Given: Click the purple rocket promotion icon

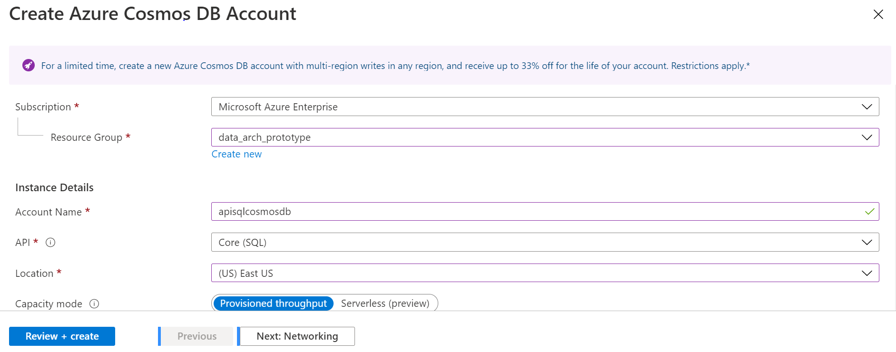Looking at the screenshot, I should (x=29, y=65).
